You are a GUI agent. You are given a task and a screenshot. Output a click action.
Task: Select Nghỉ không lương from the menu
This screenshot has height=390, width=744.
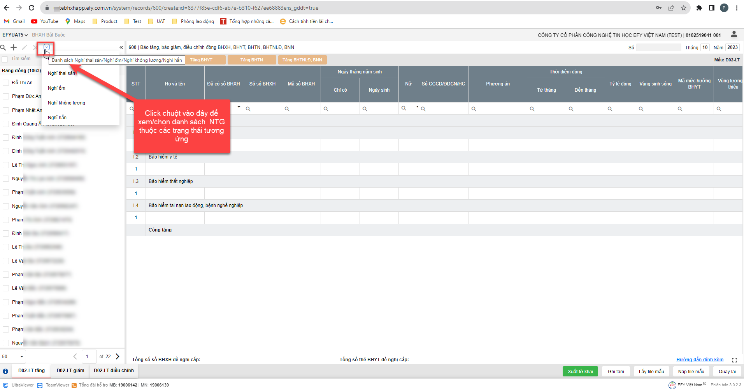tap(67, 103)
